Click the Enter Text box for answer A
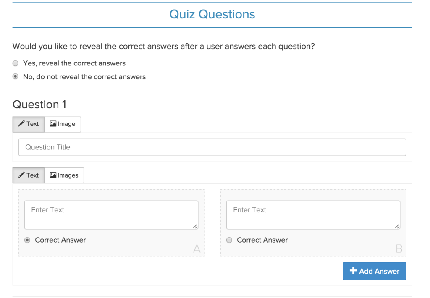430x298 pixels. [111, 215]
